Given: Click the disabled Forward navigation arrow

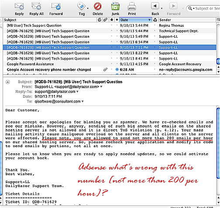Looking at the screenshot, I should pos(173,6).
